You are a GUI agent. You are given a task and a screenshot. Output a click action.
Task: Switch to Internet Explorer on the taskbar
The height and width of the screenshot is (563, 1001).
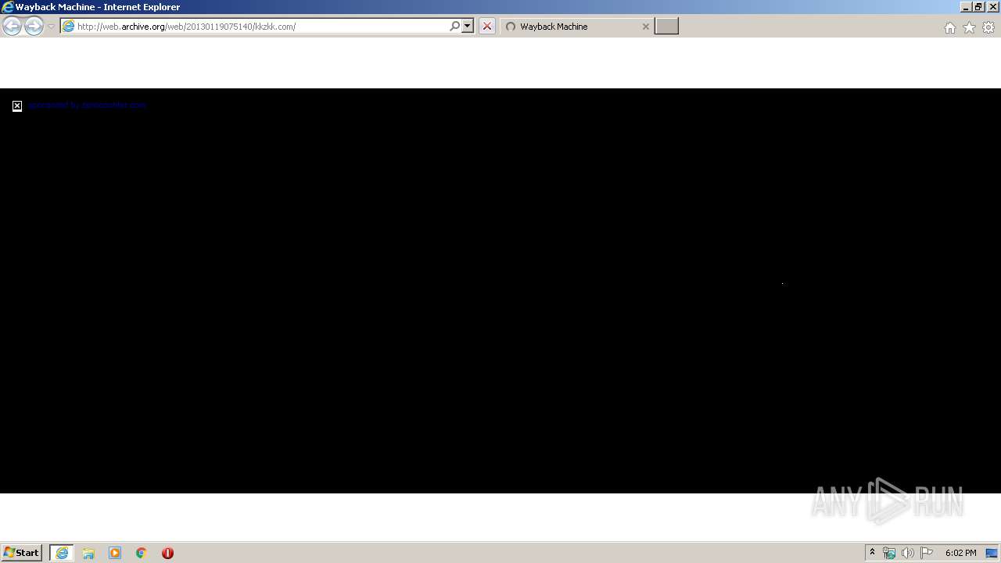62,553
